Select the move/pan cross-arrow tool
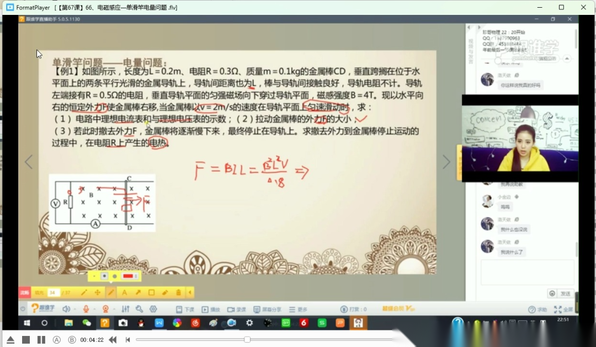Image resolution: width=596 pixels, height=347 pixels. tap(98, 292)
